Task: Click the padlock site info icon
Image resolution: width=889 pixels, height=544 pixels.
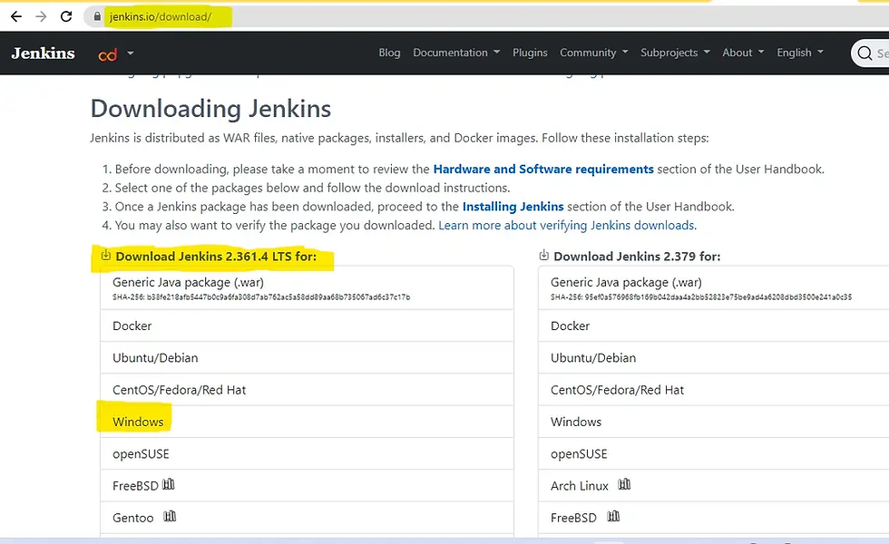Action: (x=97, y=17)
